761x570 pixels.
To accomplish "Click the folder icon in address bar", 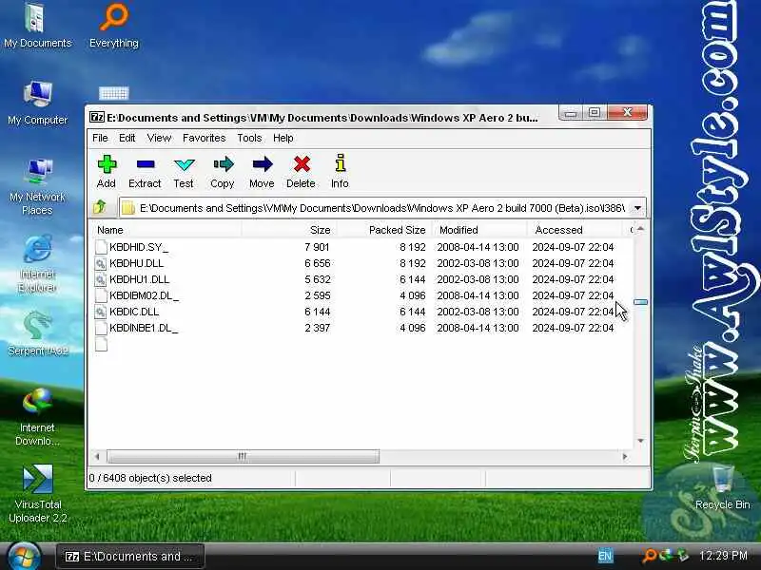I will pos(128,208).
